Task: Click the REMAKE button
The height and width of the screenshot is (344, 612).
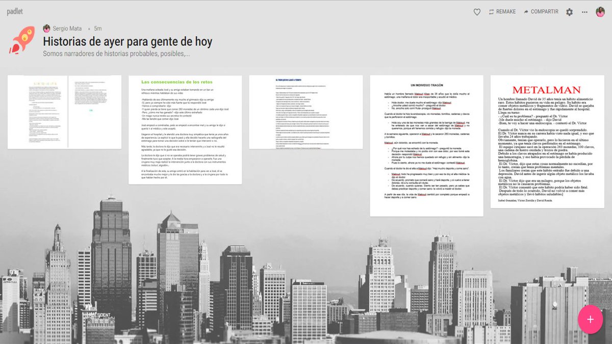Action: click(x=502, y=12)
